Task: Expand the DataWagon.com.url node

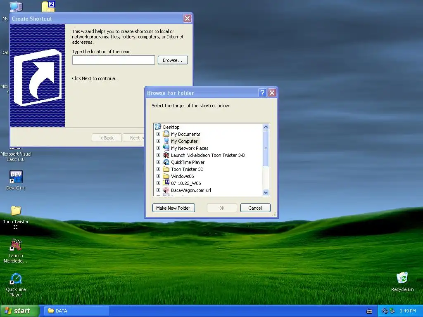Action: (x=158, y=190)
